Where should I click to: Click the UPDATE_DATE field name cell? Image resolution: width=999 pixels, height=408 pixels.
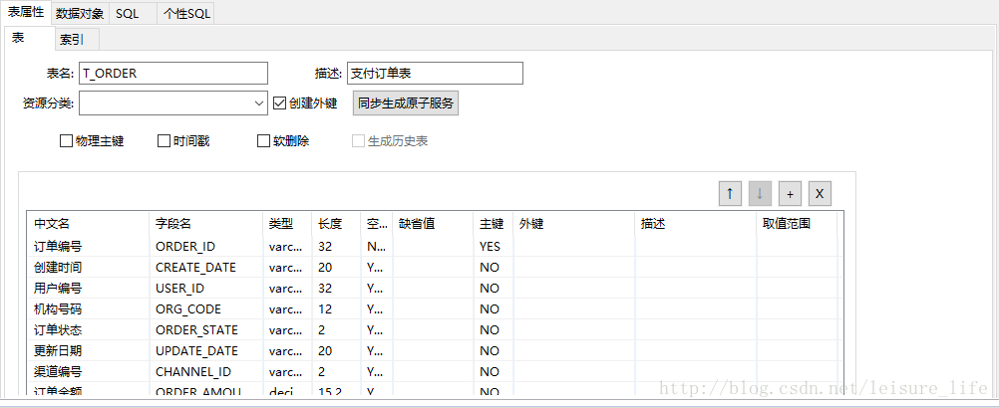tap(205, 351)
